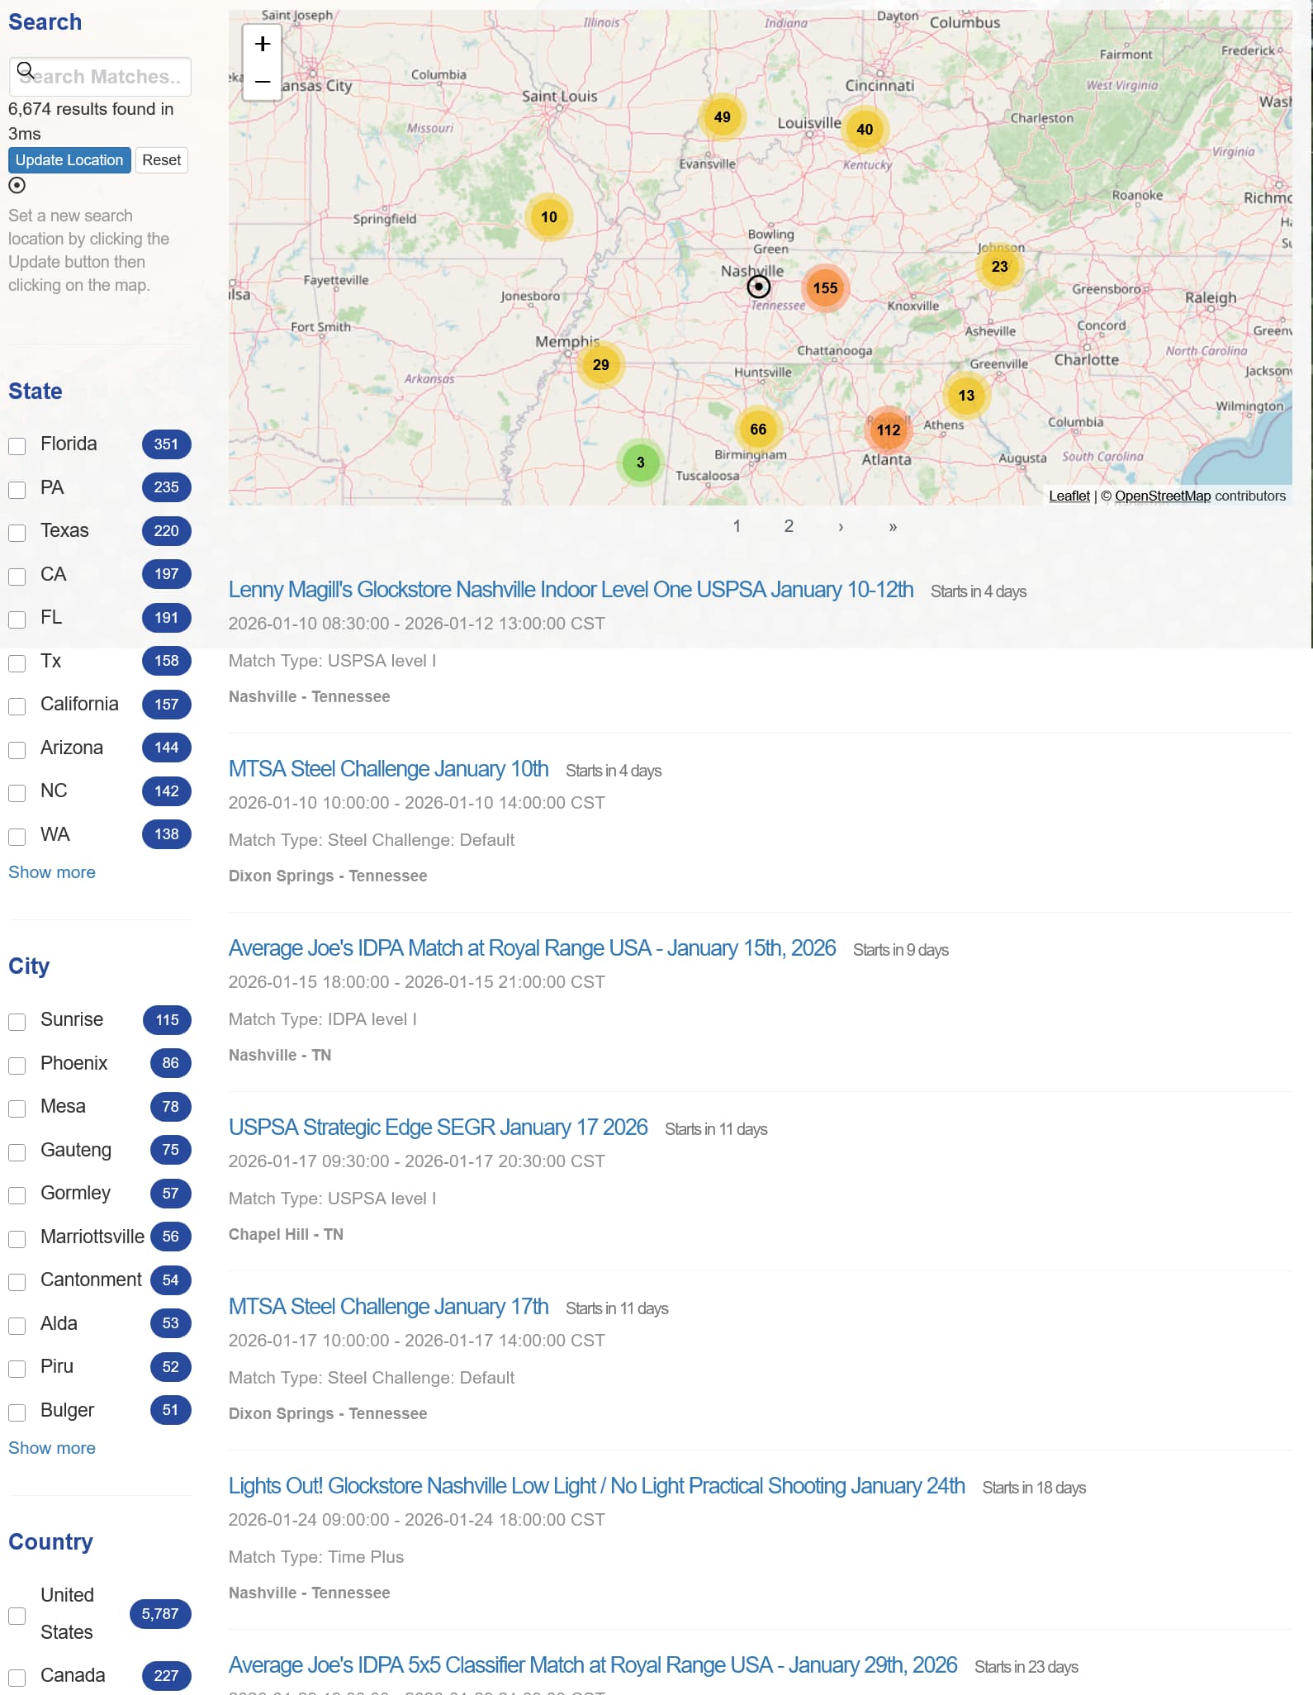Image resolution: width=1313 pixels, height=1695 pixels.
Task: Tick the Phoenix city filter
Action: tap(17, 1066)
